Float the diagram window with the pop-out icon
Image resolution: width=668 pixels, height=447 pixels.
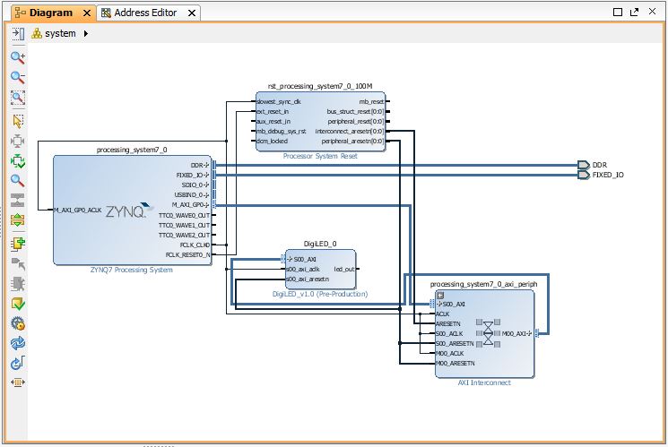coord(634,12)
